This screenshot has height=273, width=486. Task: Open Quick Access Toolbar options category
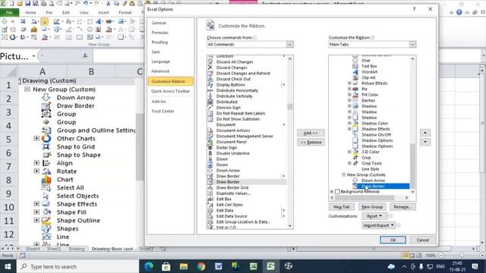[x=170, y=91]
